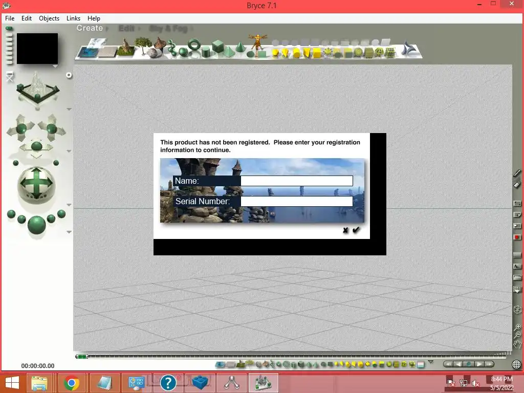The width and height of the screenshot is (524, 393).
Task: Click the wireframe cube display icon
Action: [517, 310]
